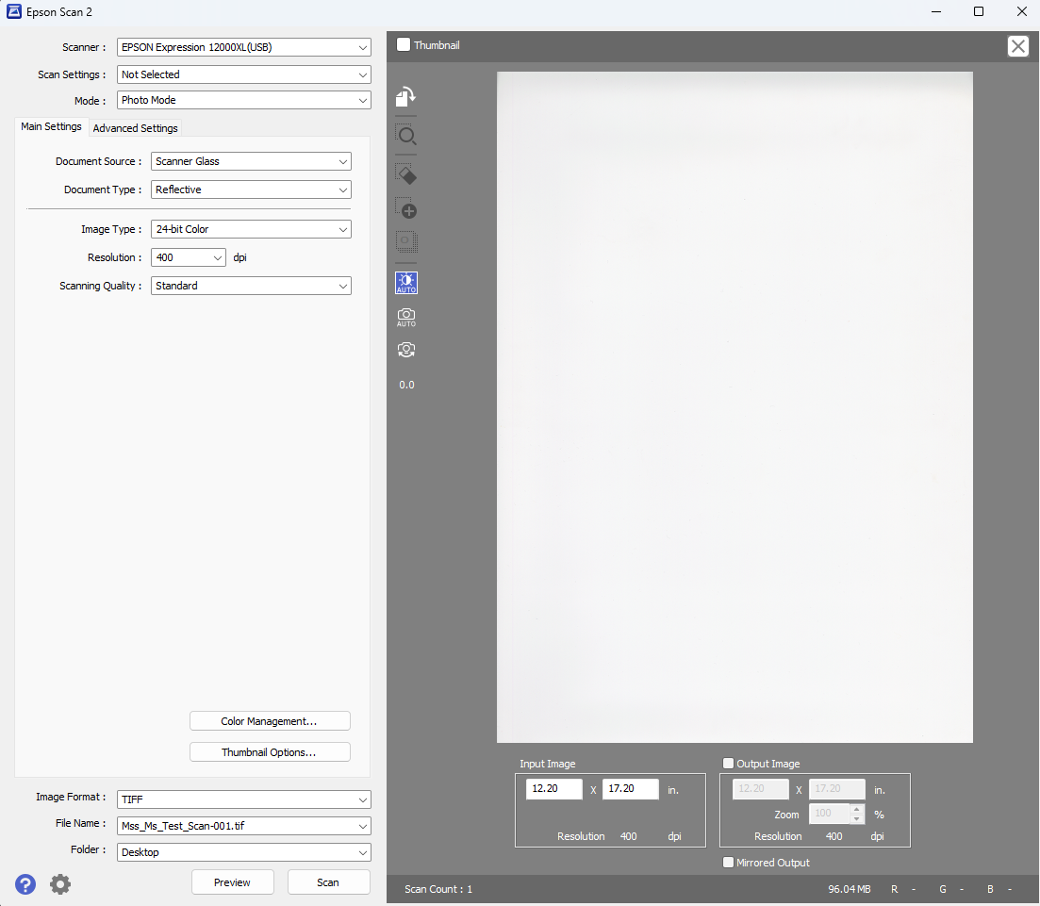The image size is (1040, 906).
Task: Add a new marquee selection
Action: pos(405,209)
